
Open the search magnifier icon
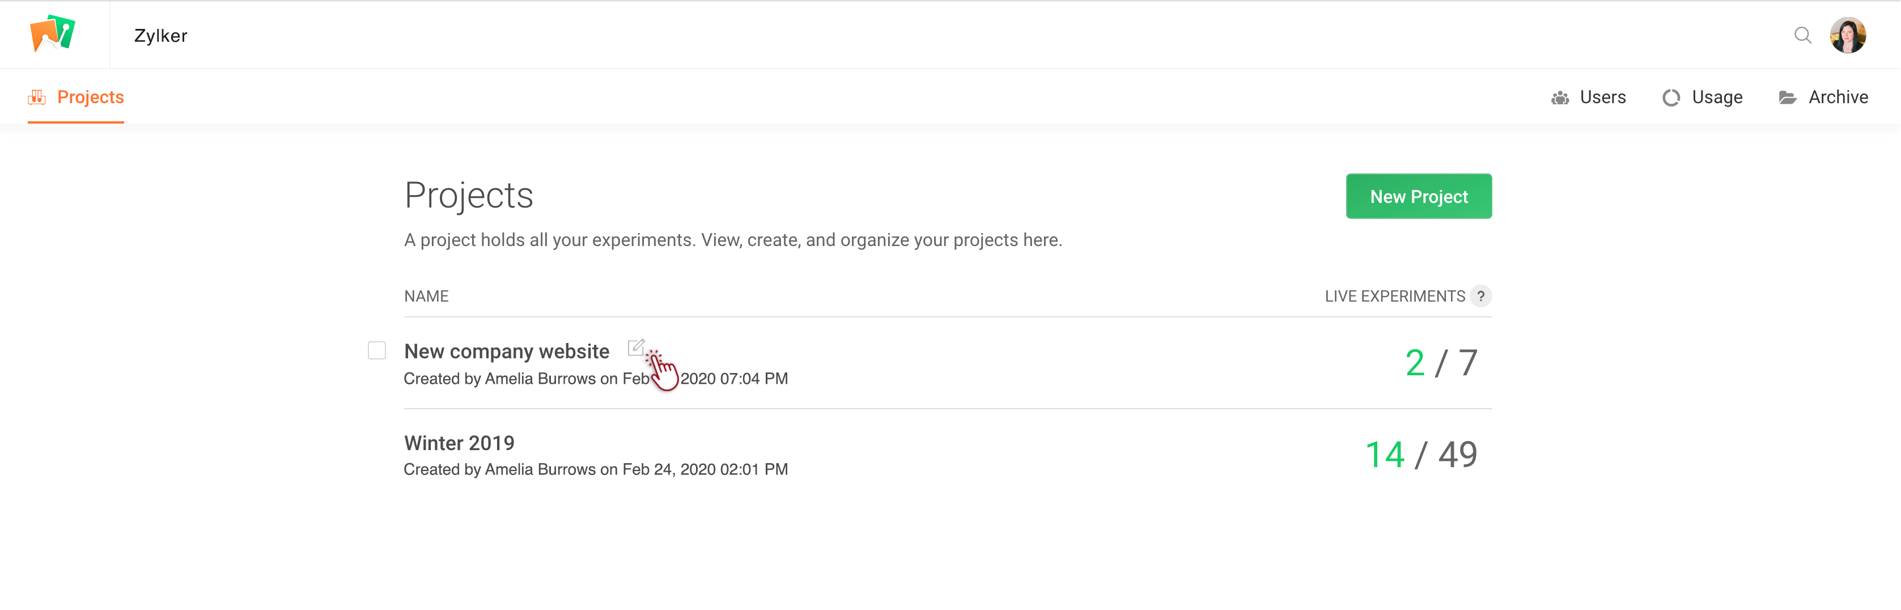(x=1802, y=36)
